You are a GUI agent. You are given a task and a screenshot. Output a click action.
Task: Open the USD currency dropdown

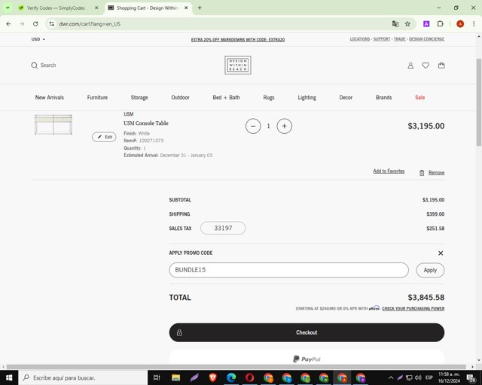(38, 39)
